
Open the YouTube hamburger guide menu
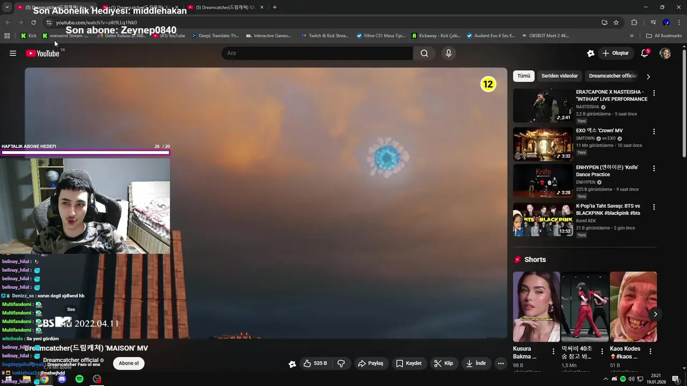coord(13,53)
